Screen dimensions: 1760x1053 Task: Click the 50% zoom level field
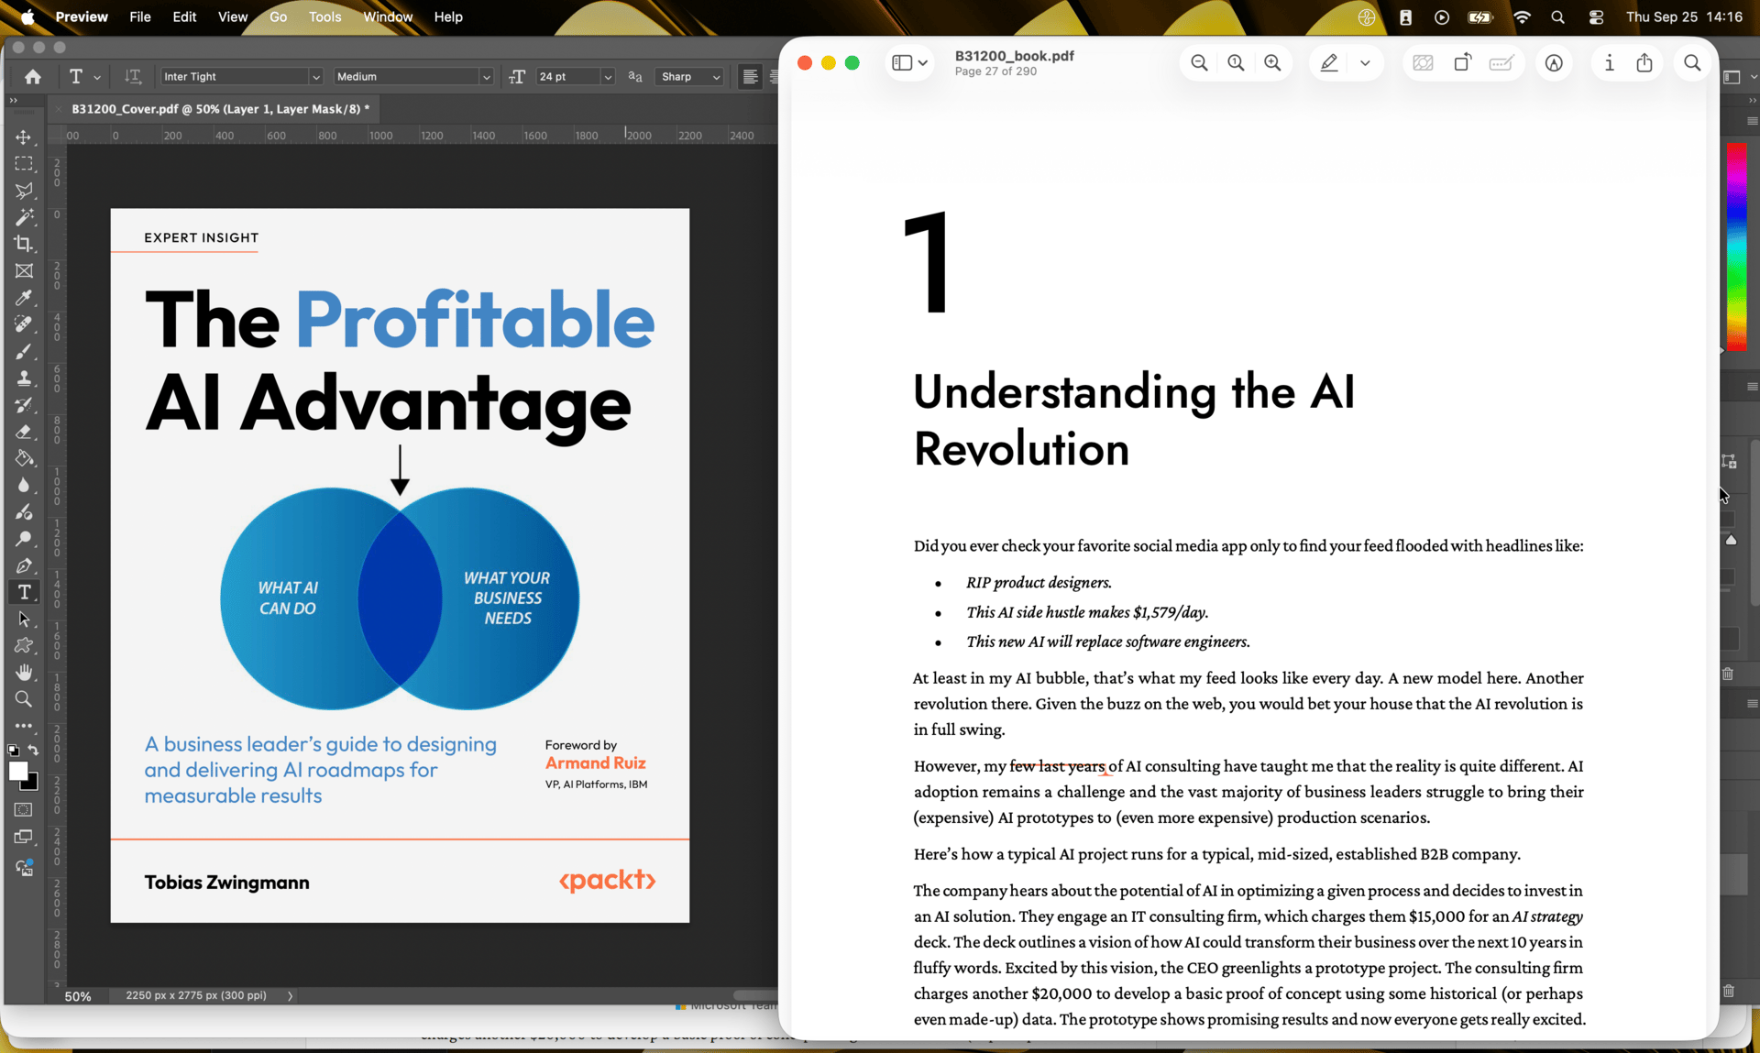click(x=78, y=996)
